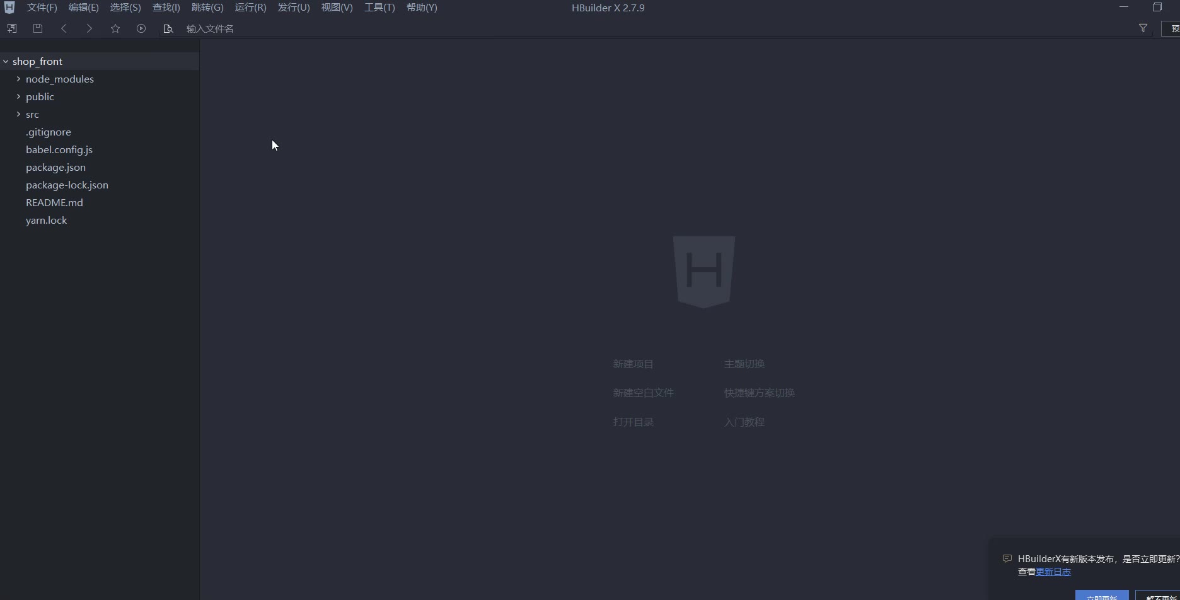Click the file search magnifier icon
This screenshot has width=1180, height=600.
tap(168, 28)
